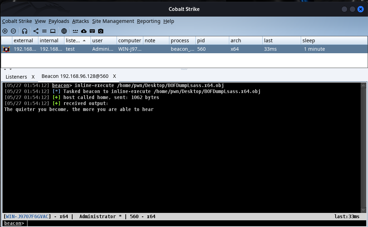Click 'Administrator *' in the status bar
Viewport: 368px width, 227px height.
pyautogui.click(x=100, y=216)
